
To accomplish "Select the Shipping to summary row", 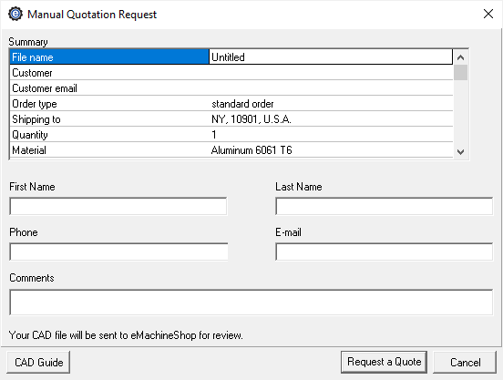I will point(231,119).
